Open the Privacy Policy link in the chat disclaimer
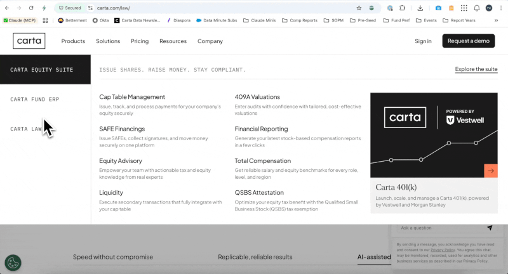The height and width of the screenshot is (274, 508). click(443, 250)
